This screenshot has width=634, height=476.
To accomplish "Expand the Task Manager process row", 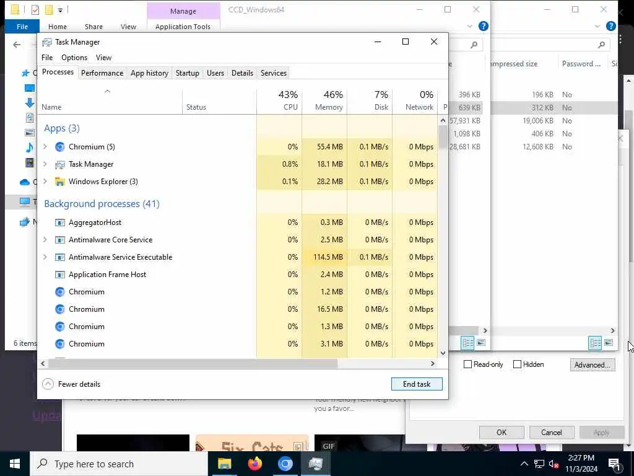I will click(45, 164).
